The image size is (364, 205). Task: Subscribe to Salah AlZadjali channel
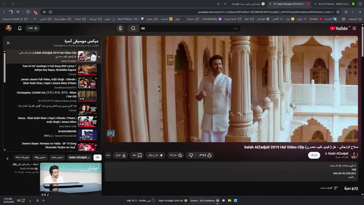pyautogui.click(x=314, y=155)
